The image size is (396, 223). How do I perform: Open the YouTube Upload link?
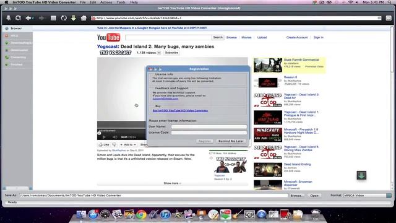pyautogui.click(x=262, y=37)
